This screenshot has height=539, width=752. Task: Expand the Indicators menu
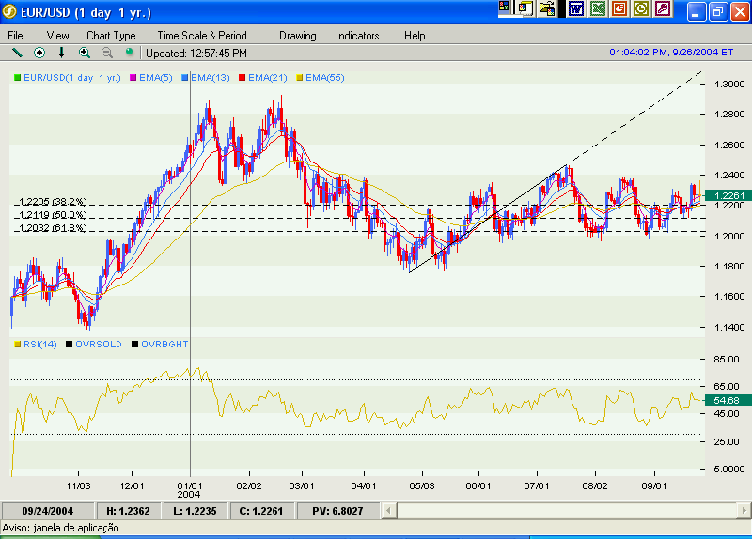357,35
